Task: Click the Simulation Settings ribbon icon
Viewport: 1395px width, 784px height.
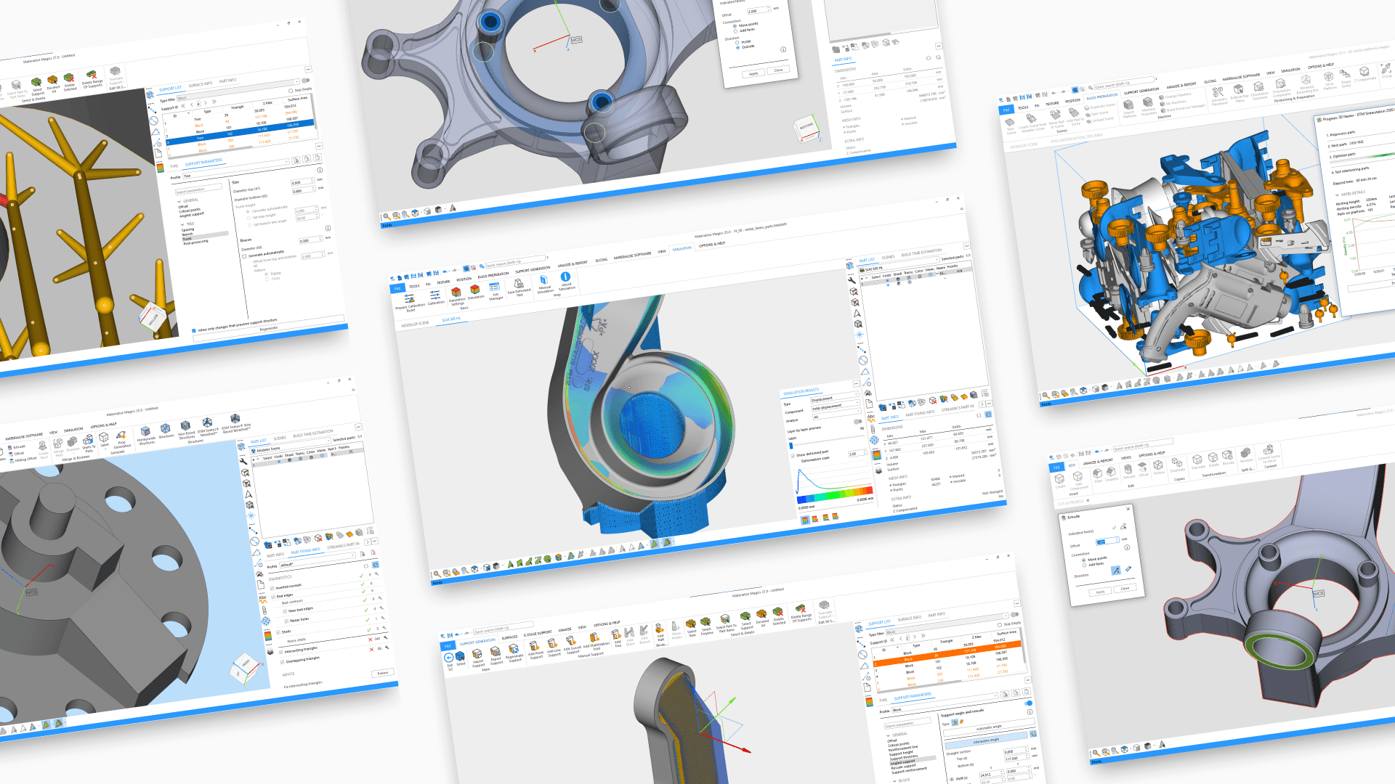Action: point(456,293)
